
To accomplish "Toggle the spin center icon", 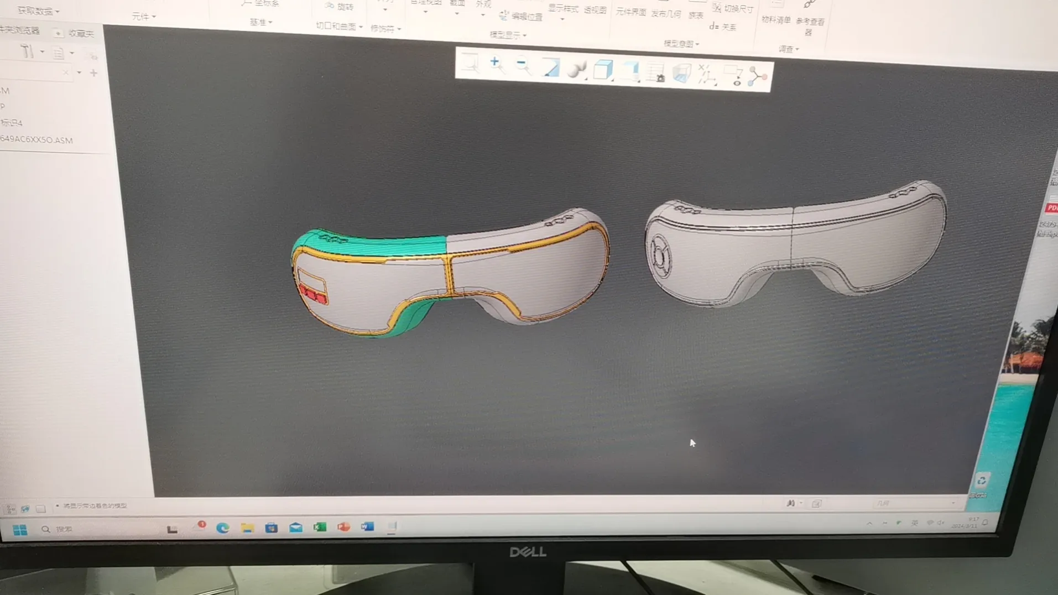I will point(757,77).
